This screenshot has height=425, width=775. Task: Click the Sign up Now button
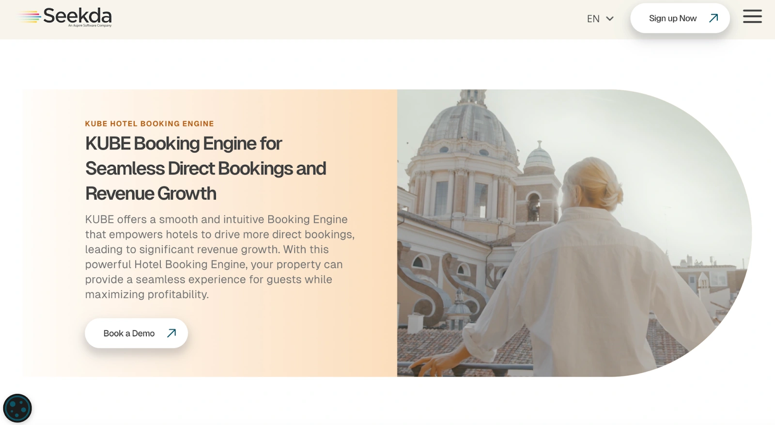pyautogui.click(x=680, y=18)
